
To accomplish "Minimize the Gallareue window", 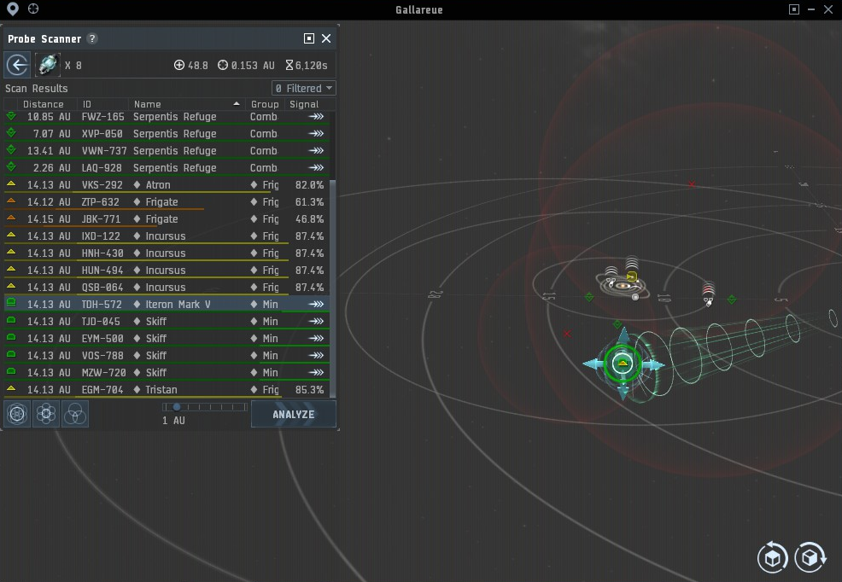I will 811,9.
